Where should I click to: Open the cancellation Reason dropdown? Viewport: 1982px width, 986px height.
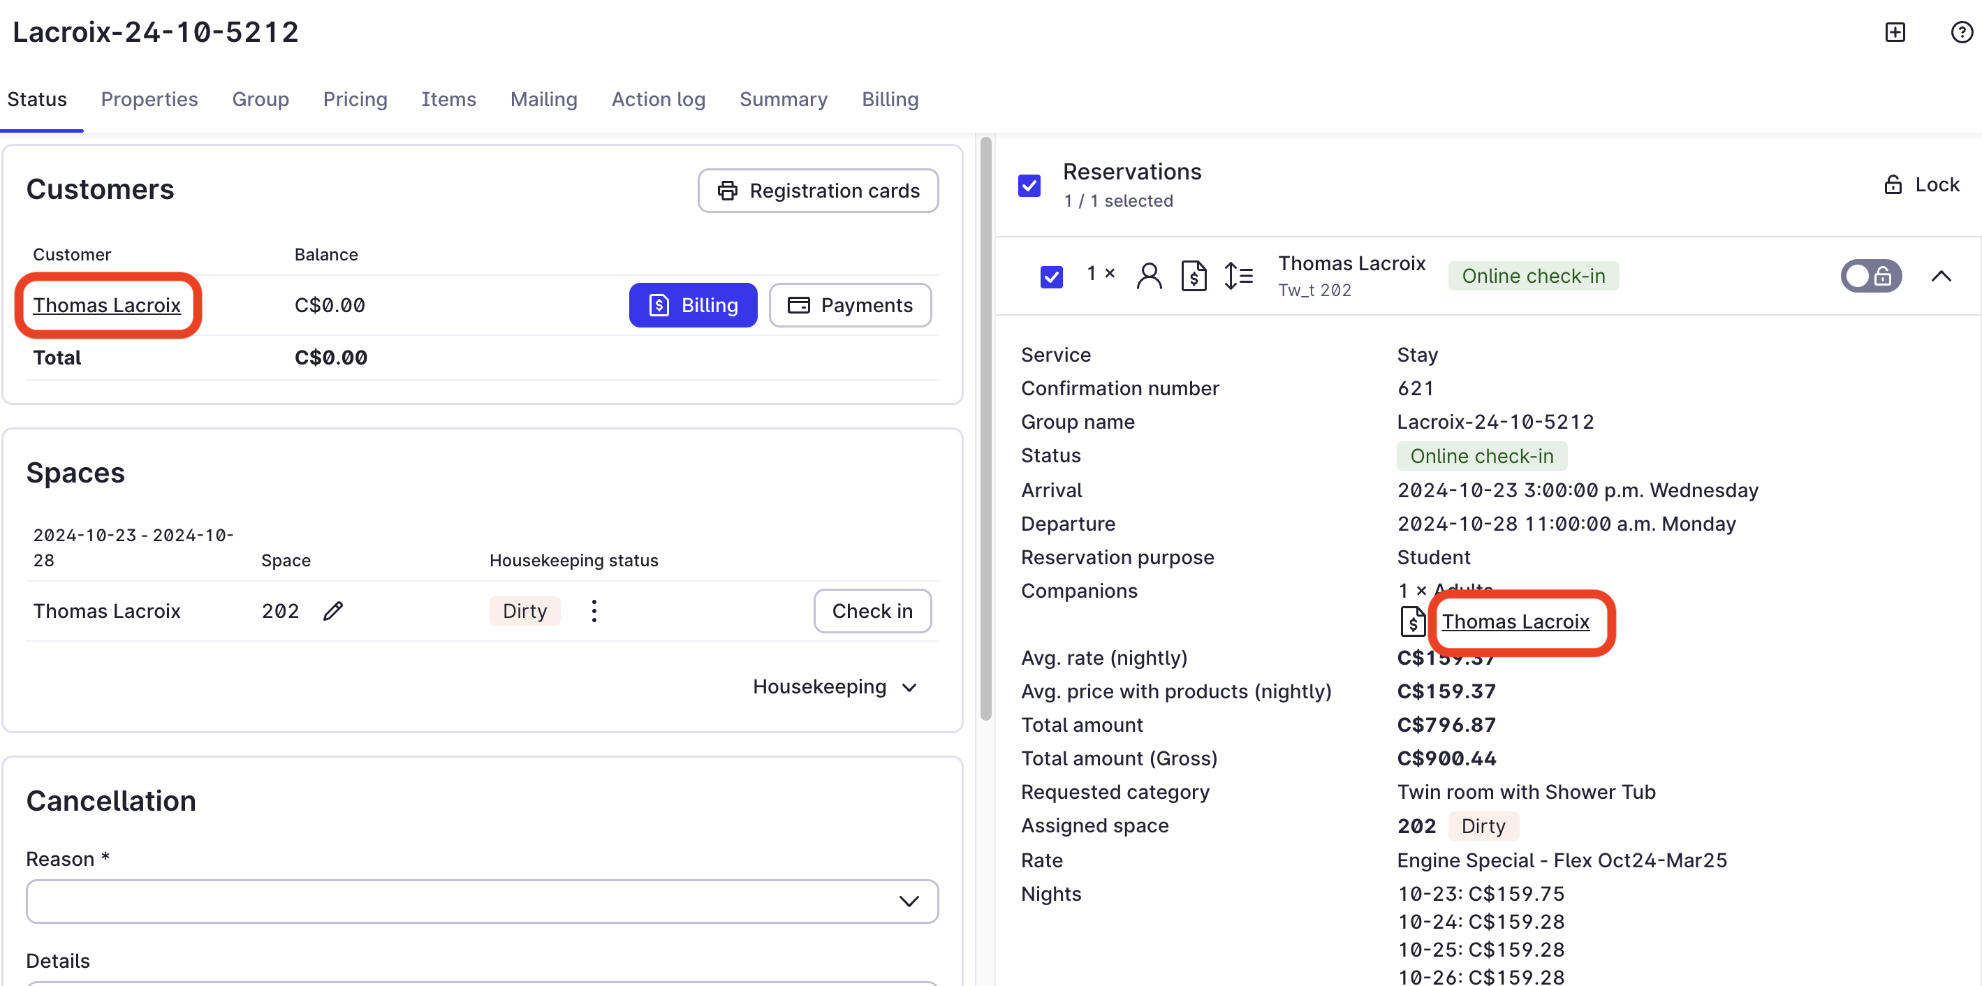pyautogui.click(x=482, y=901)
